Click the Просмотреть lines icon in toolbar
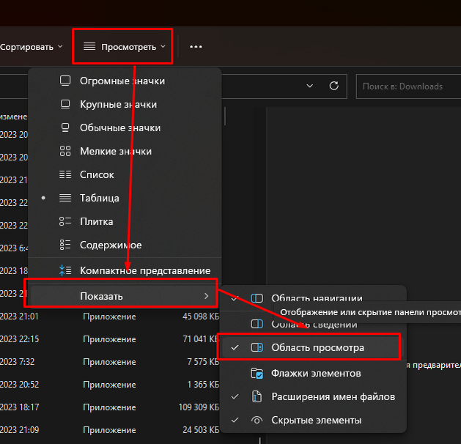Screen dimensions: 461x444 coord(89,46)
